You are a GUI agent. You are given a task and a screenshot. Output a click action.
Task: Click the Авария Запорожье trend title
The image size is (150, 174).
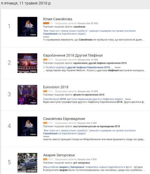pos(59,155)
